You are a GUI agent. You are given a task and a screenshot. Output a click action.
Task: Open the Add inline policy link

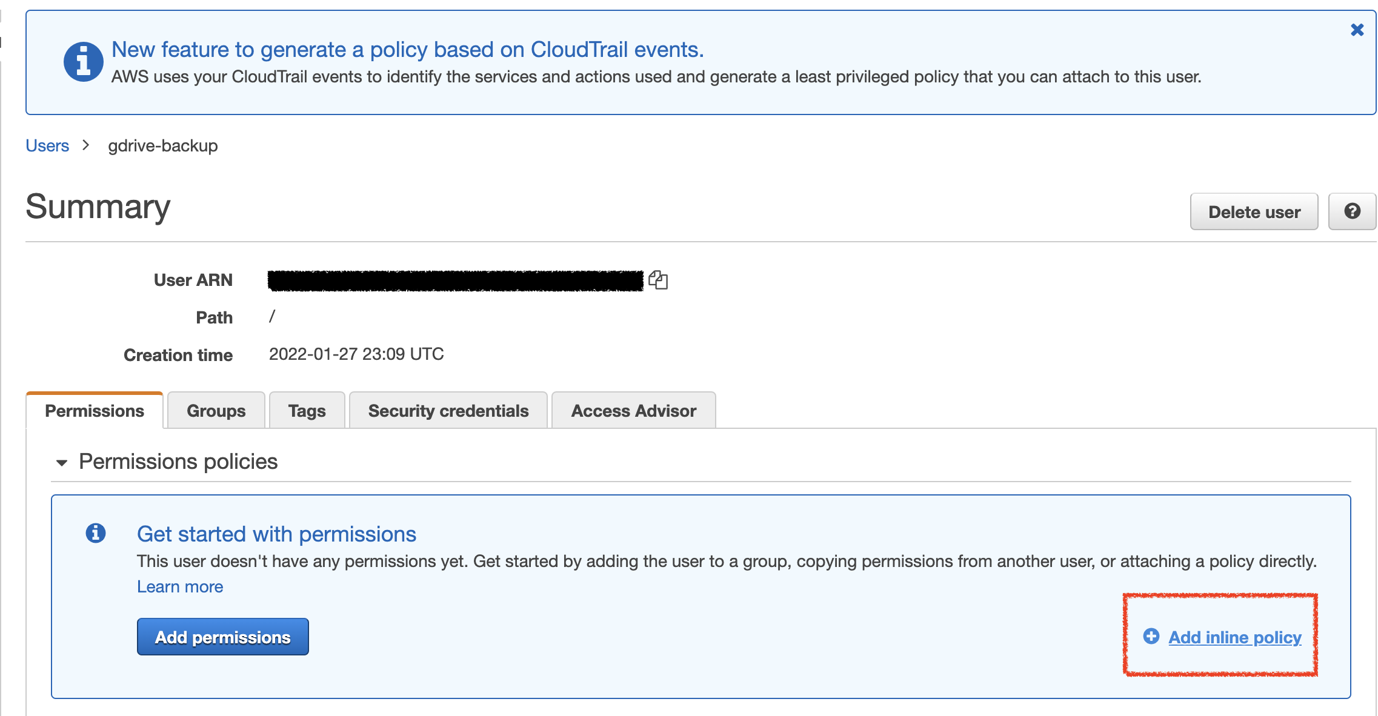coord(1234,637)
